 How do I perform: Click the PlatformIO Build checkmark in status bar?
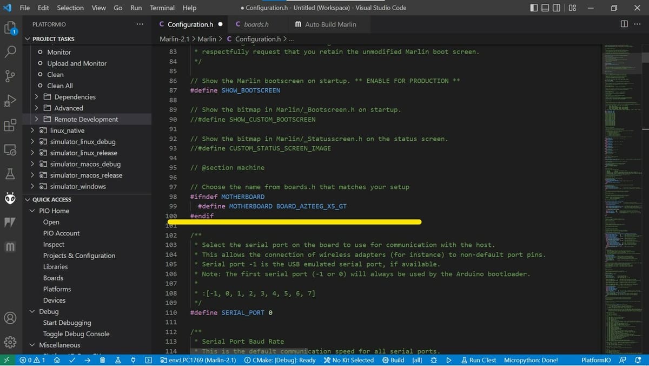click(72, 360)
